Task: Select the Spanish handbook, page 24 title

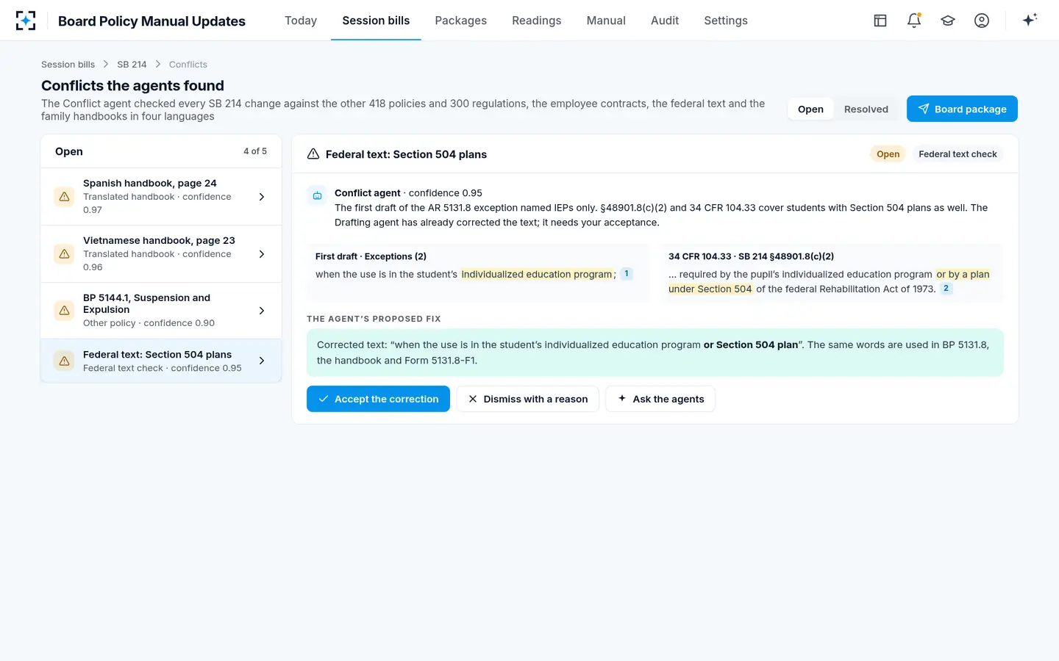Action: click(150, 183)
